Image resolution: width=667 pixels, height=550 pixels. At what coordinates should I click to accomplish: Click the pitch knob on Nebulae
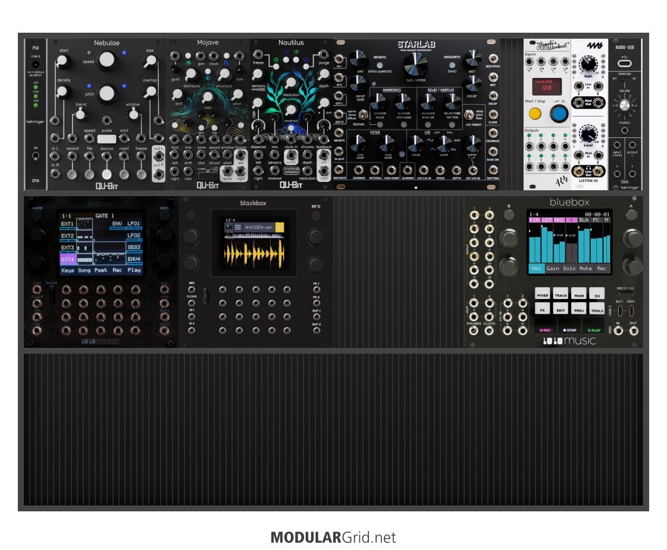[x=107, y=93]
